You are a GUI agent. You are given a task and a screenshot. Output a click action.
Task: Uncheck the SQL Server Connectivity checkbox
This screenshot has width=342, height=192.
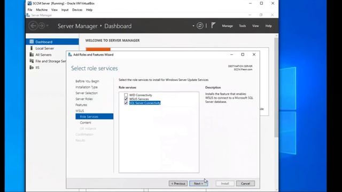126,103
